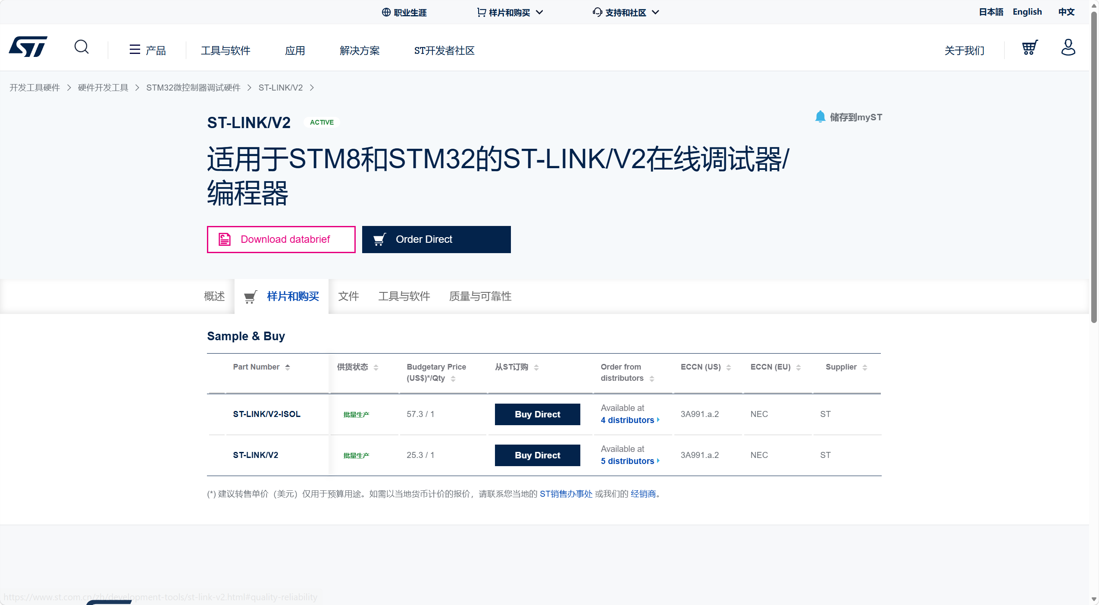Click 储存到myST text
This screenshot has height=605, width=1099.
856,117
